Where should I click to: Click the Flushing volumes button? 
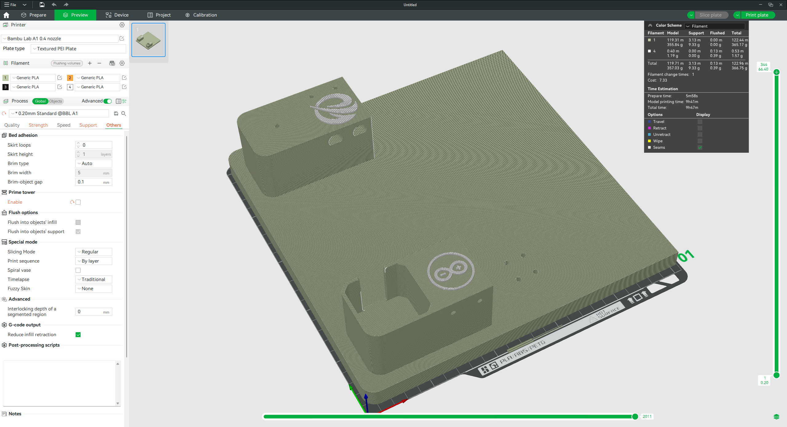pos(67,63)
